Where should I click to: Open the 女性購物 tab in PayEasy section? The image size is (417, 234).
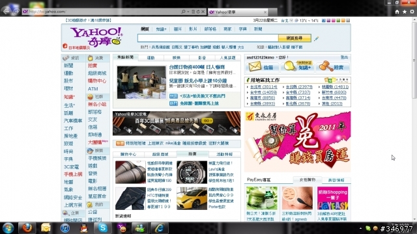pyautogui.click(x=307, y=180)
